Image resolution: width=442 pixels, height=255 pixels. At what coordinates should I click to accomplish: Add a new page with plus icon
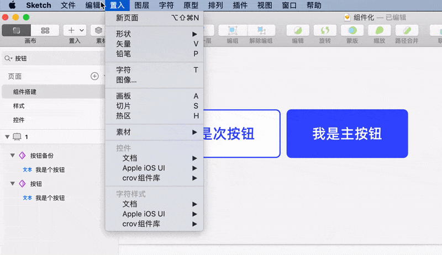click(x=94, y=76)
